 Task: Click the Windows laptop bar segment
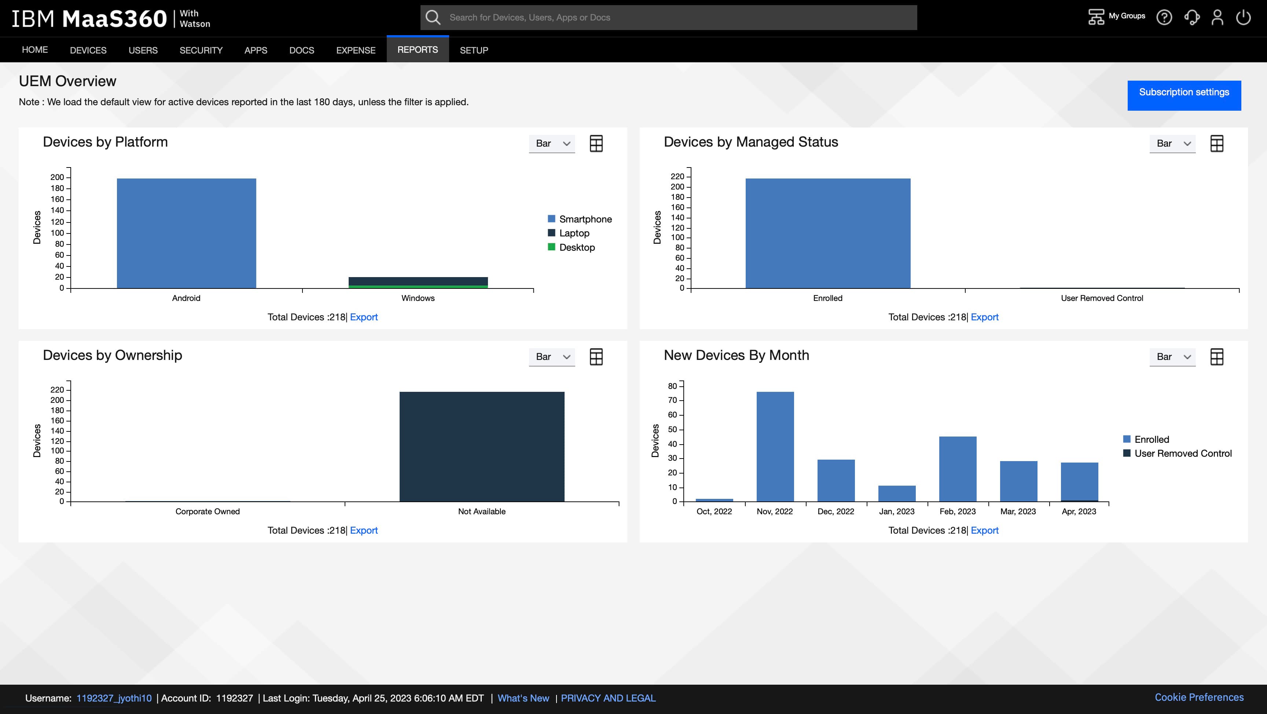418,281
